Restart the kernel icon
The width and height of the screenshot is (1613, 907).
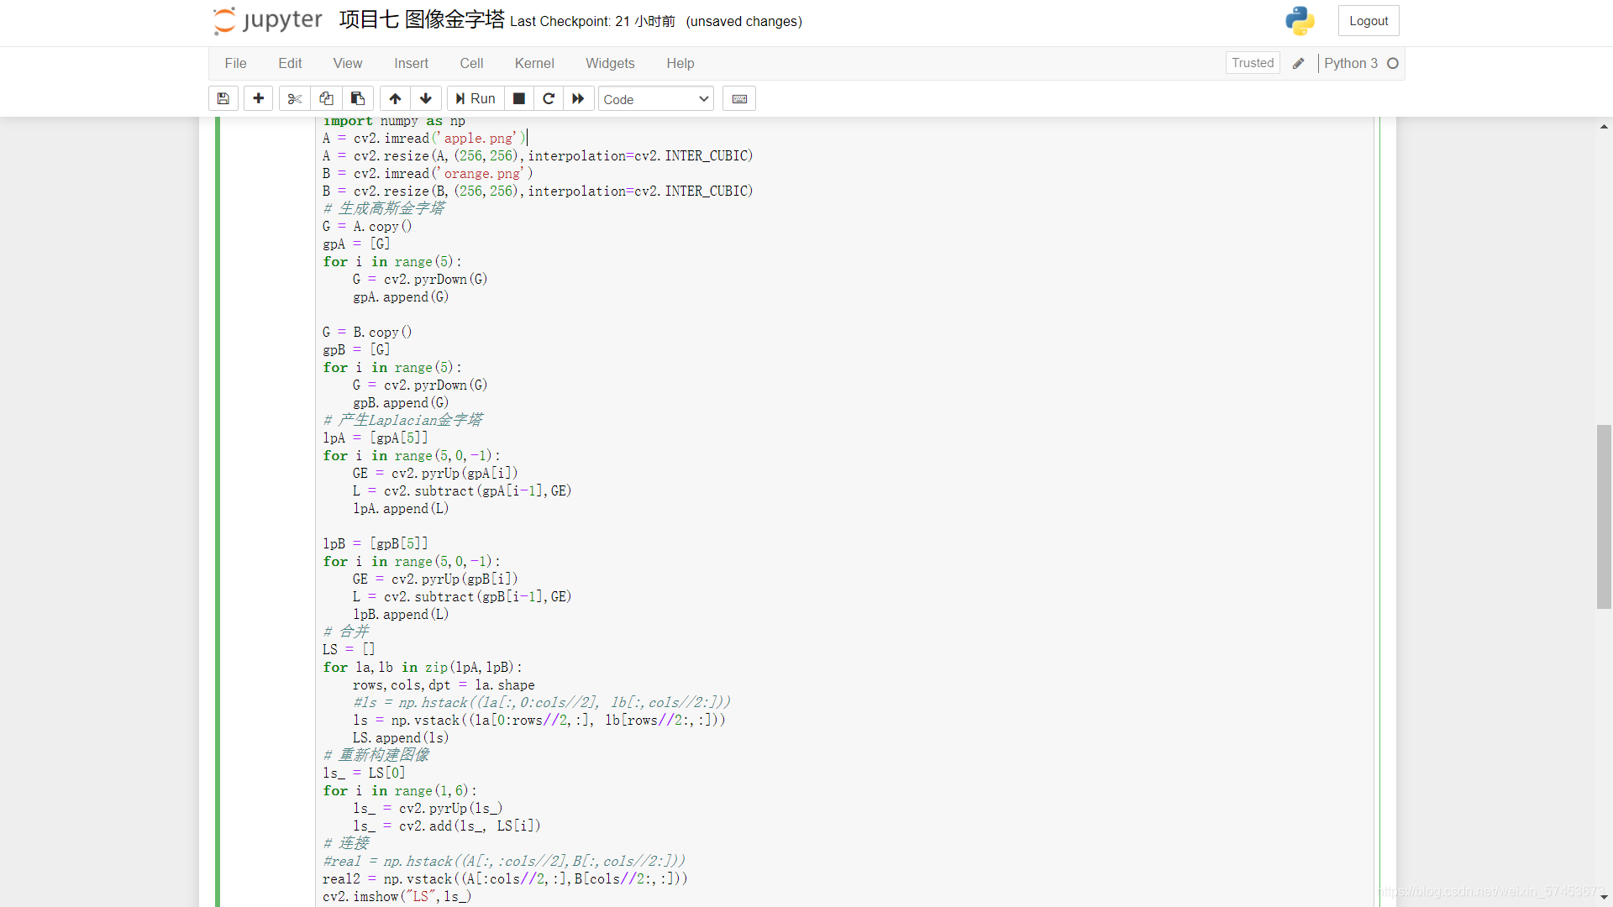click(x=549, y=99)
